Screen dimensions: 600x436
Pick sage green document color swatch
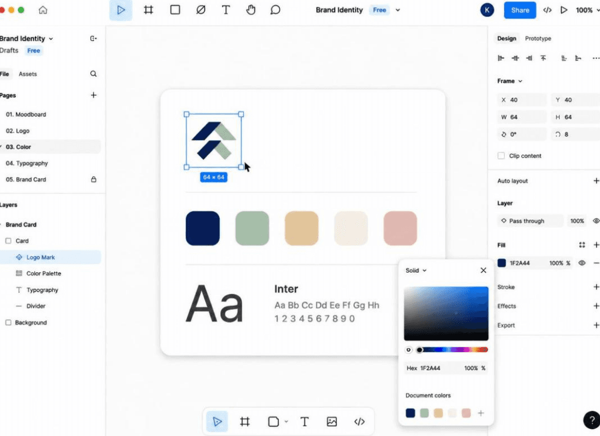(424, 413)
